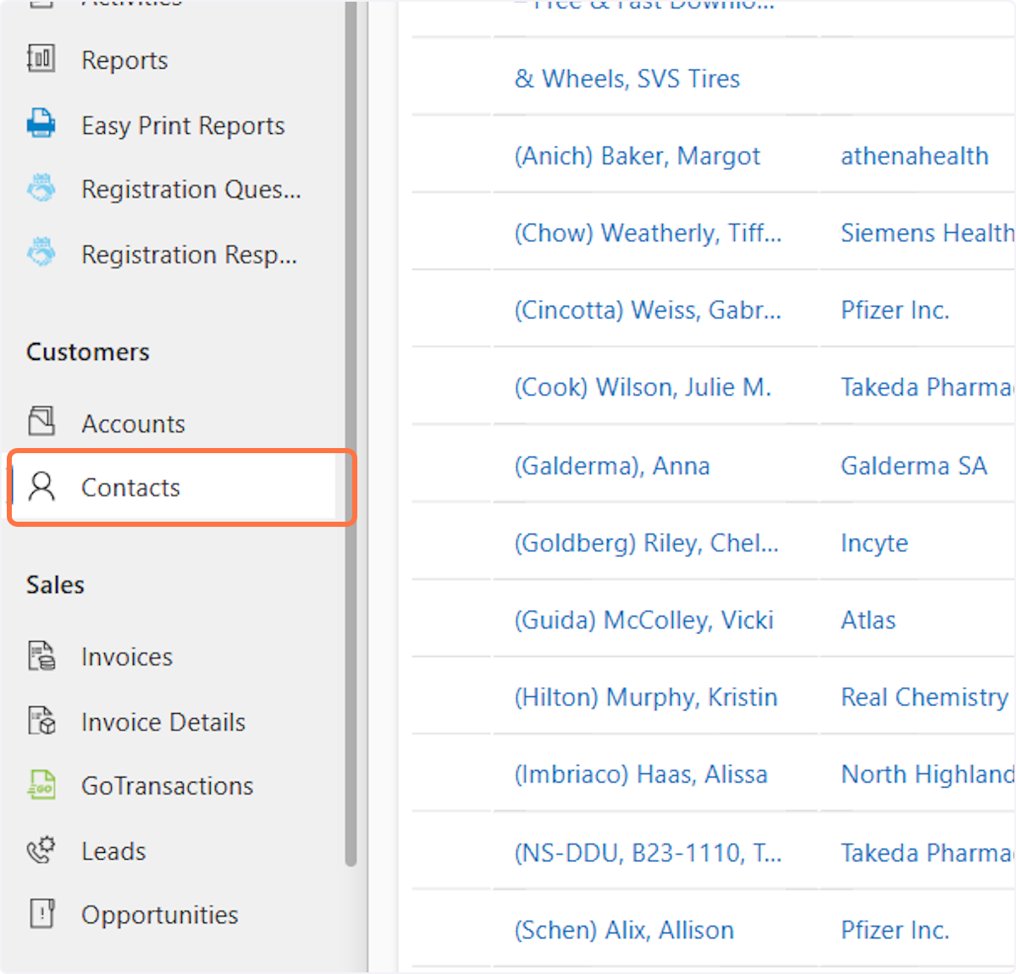Open contact (Anich) Baker, Margot

(x=638, y=157)
